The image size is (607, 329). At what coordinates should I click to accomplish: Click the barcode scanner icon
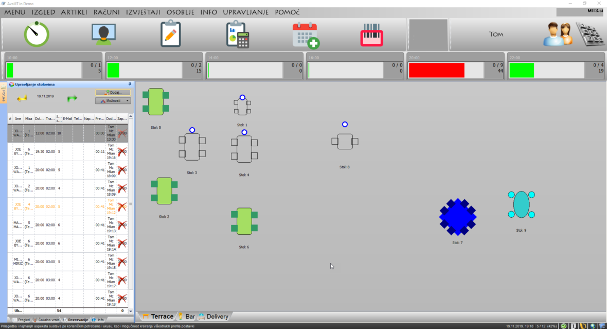(x=372, y=35)
